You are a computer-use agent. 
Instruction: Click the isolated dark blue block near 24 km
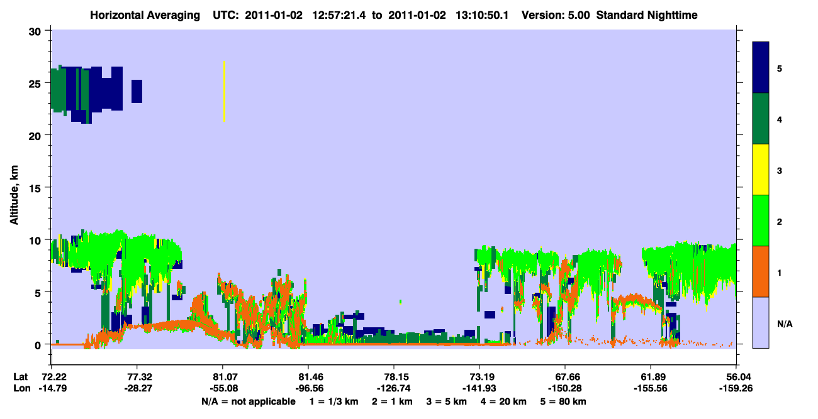[137, 91]
